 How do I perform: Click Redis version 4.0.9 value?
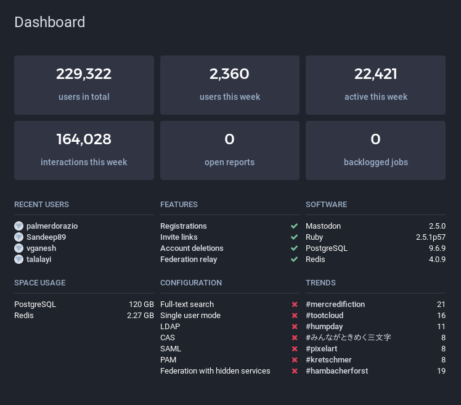tap(437, 260)
